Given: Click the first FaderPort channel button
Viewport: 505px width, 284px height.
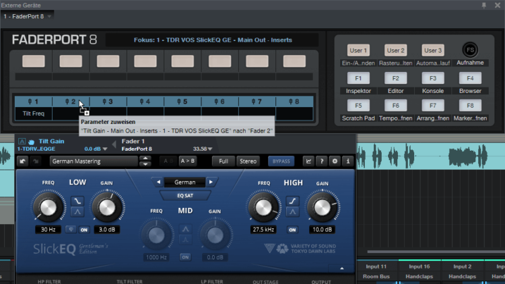Looking at the screenshot, I should tap(34, 61).
